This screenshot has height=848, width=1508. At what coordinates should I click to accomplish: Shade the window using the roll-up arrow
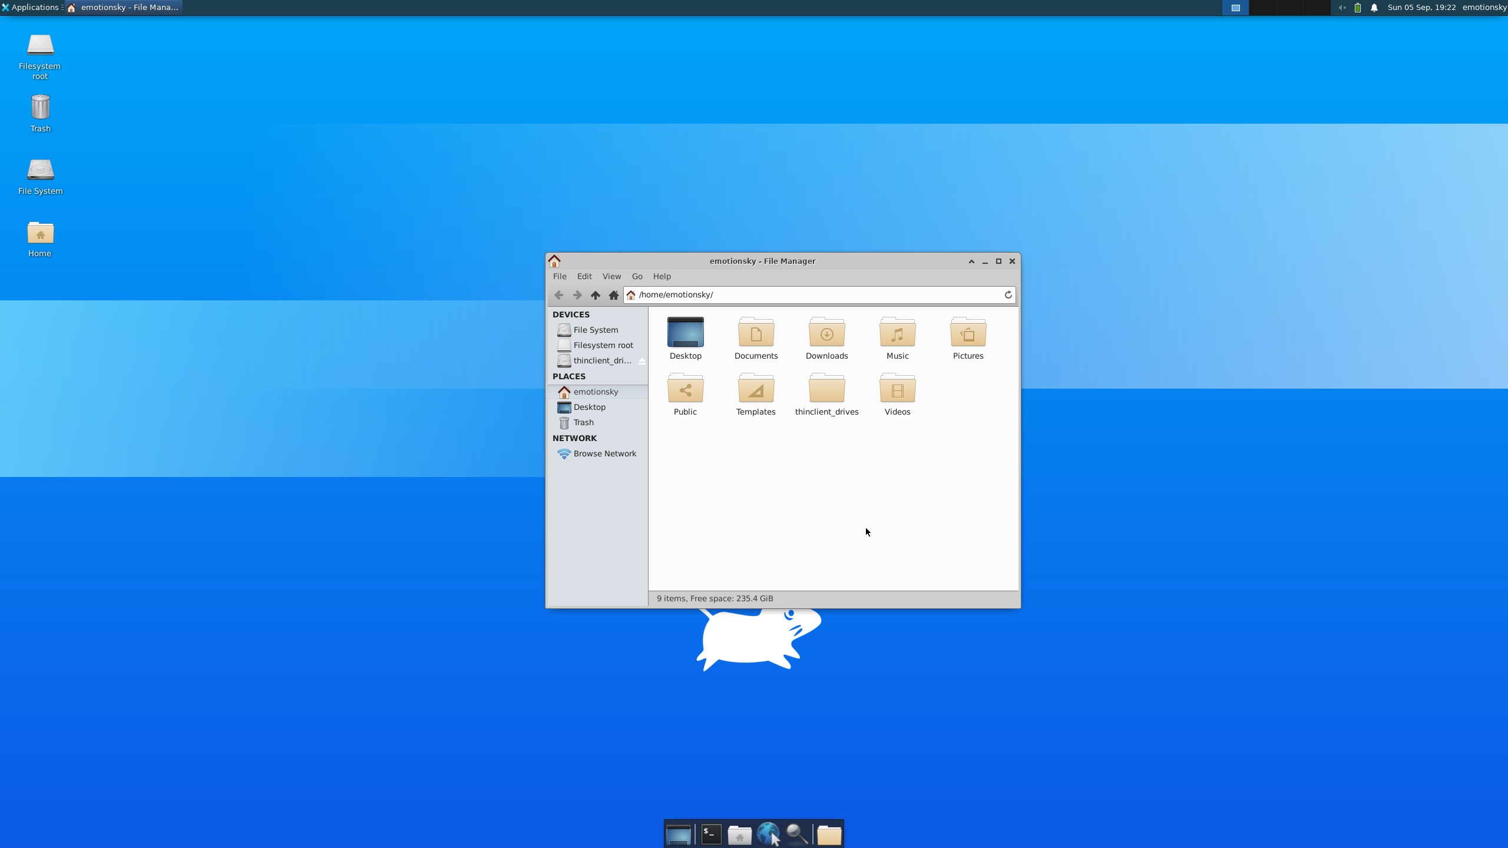point(971,261)
